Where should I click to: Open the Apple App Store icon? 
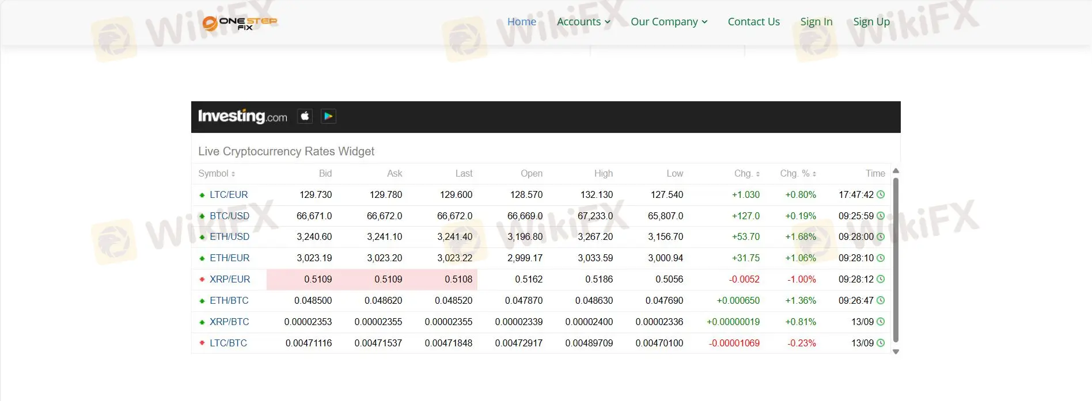(305, 116)
